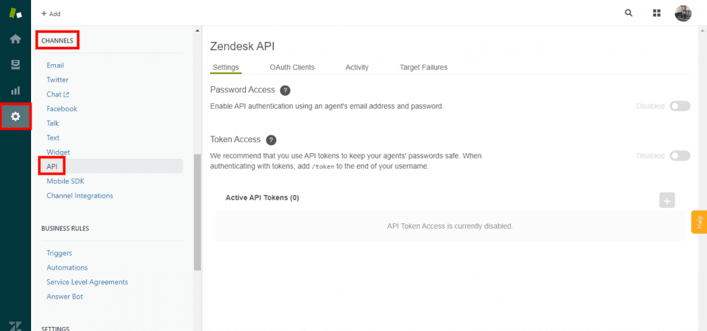Open the Home icon in sidebar
This screenshot has height=331, width=707.
coord(15,39)
